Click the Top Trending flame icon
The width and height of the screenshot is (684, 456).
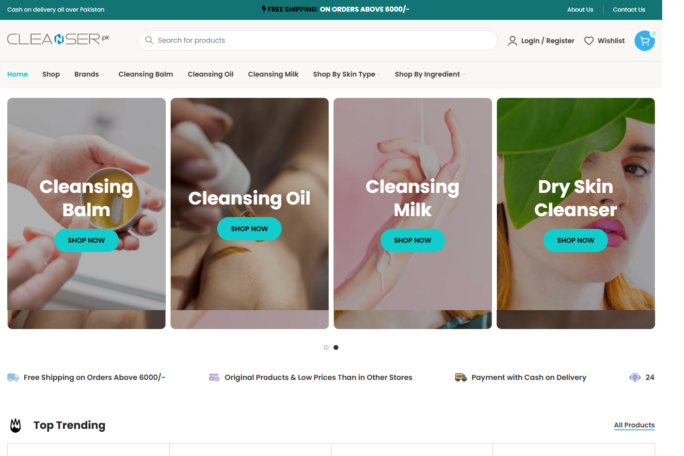tap(16, 425)
